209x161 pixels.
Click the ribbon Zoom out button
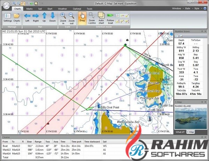click(x=71, y=18)
